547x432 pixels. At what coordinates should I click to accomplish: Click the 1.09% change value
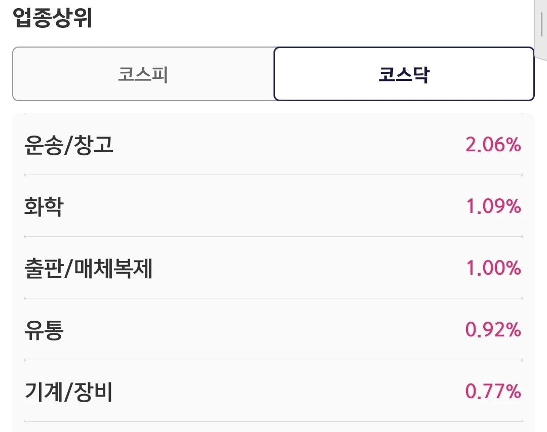(x=494, y=206)
